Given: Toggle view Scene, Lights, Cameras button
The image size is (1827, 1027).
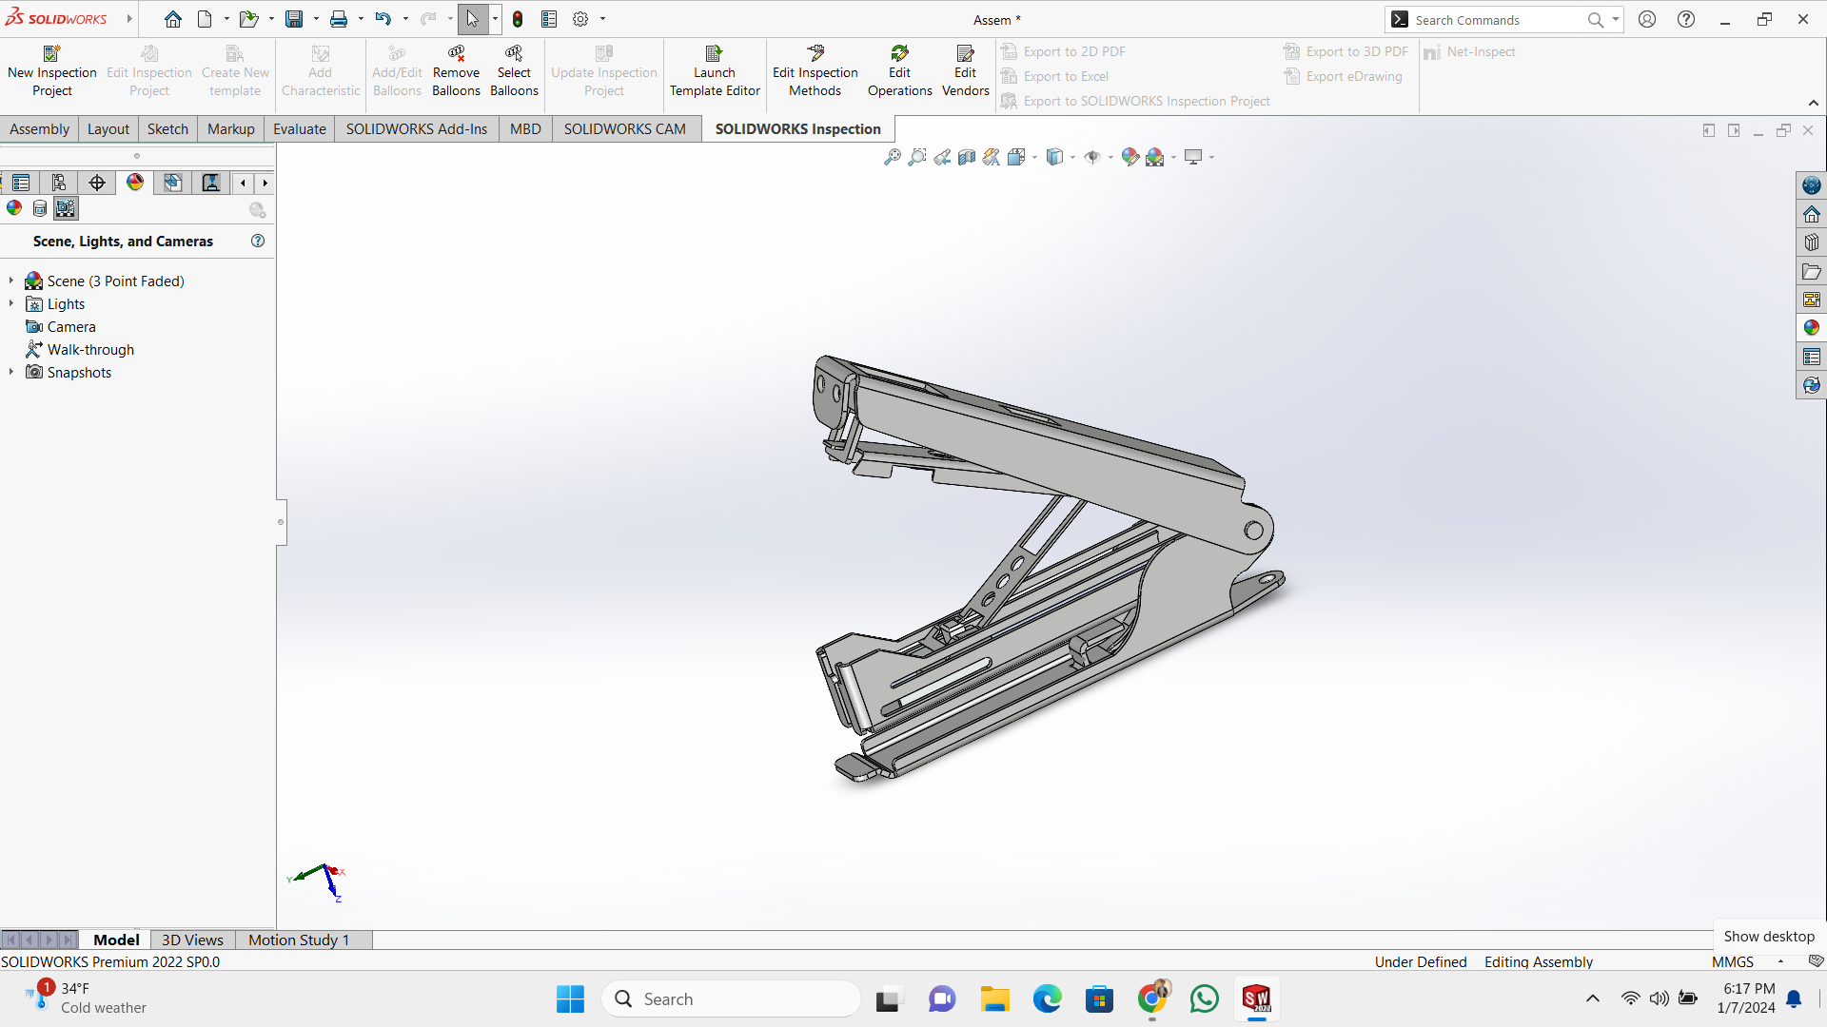Looking at the screenshot, I should tap(66, 208).
